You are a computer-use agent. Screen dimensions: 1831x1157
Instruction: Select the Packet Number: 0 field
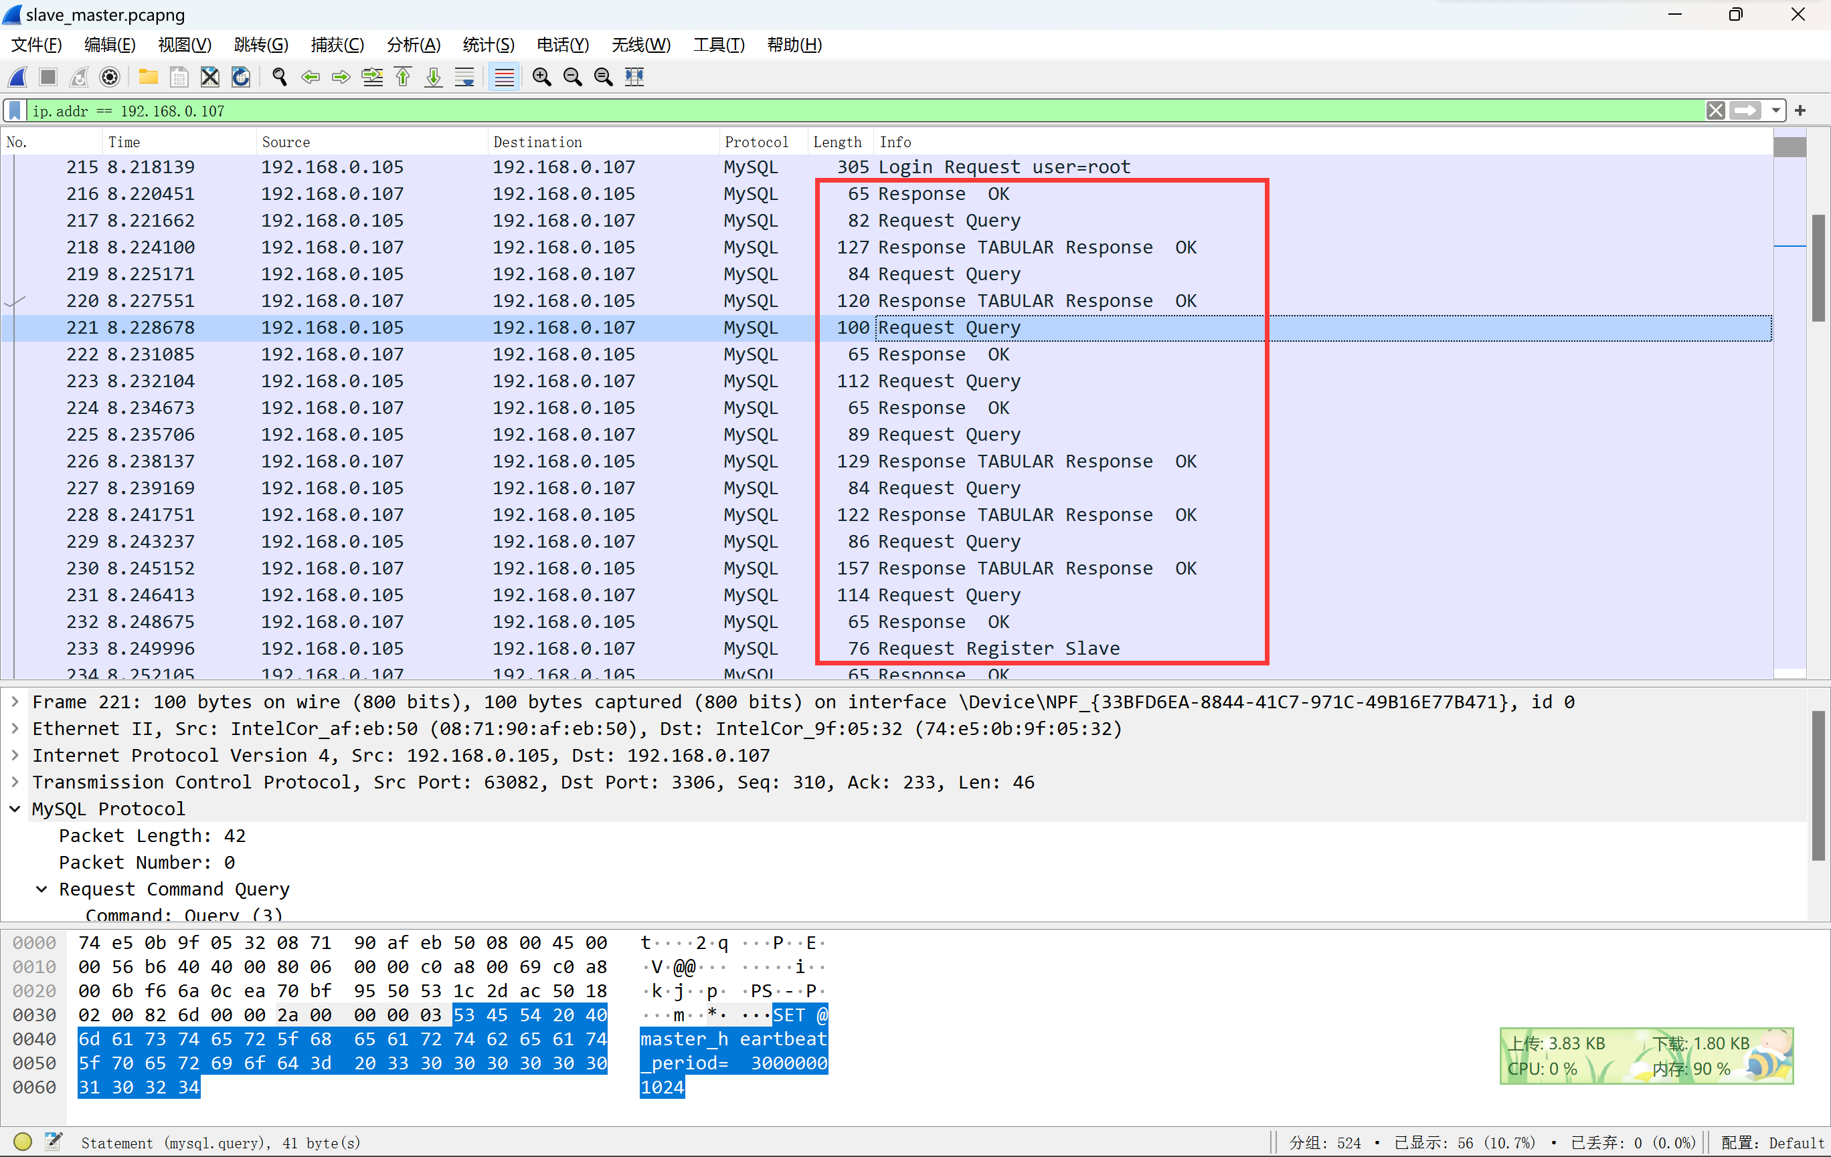[x=147, y=862]
